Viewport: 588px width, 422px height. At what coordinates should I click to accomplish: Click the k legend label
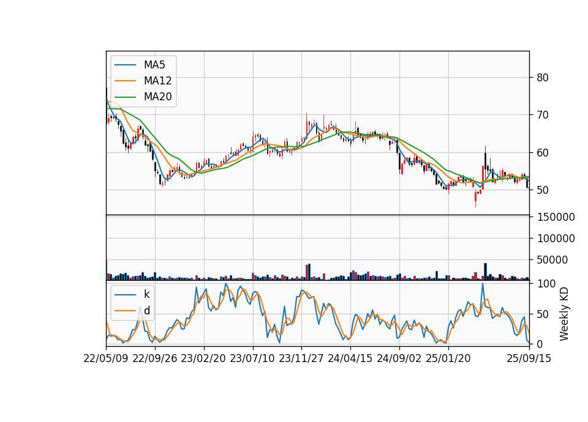coord(146,294)
